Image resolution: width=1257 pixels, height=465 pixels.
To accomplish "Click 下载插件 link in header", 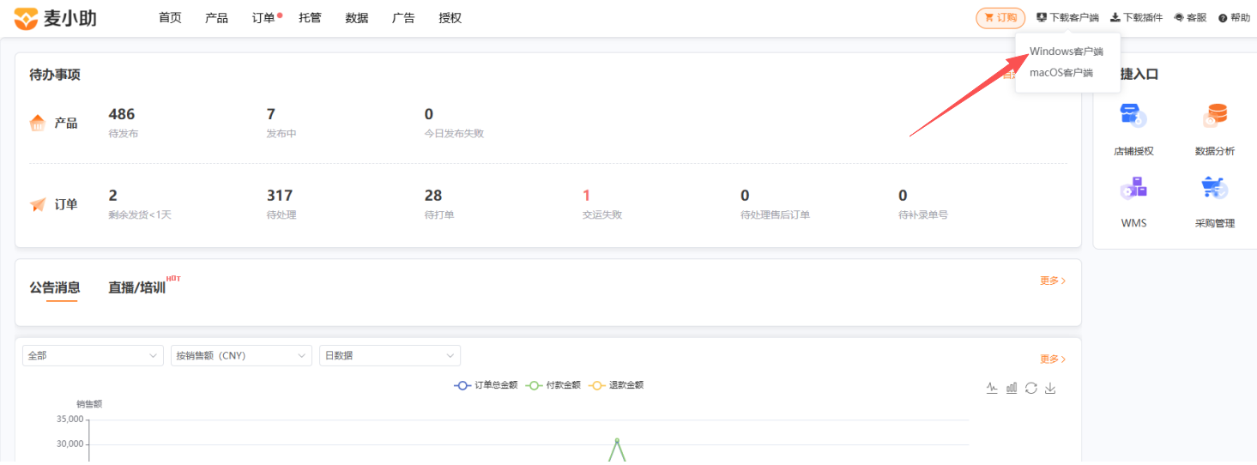I will 1136,17.
